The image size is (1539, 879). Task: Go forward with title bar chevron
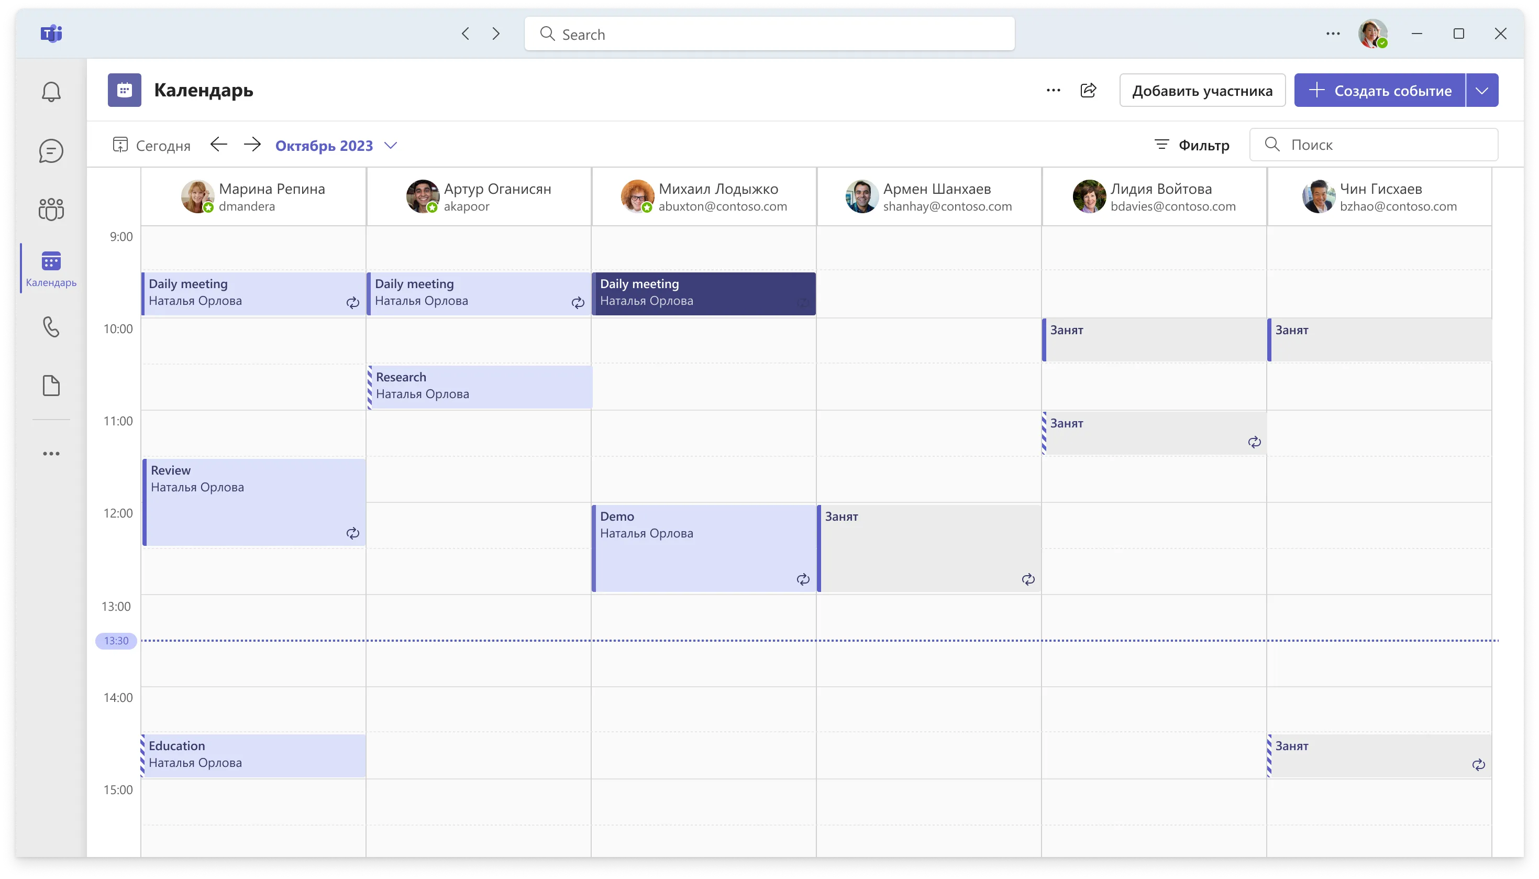pyautogui.click(x=496, y=34)
